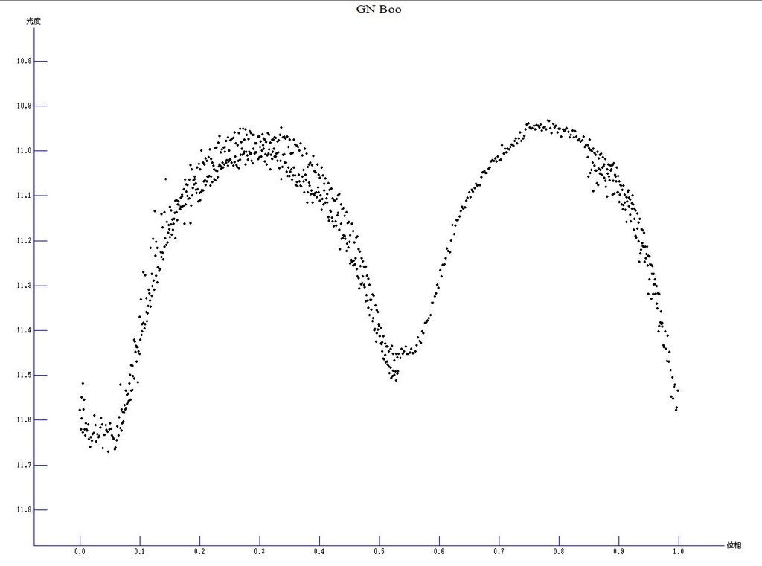
Task: Click the 0.3 phase tick label
Action: [260, 551]
